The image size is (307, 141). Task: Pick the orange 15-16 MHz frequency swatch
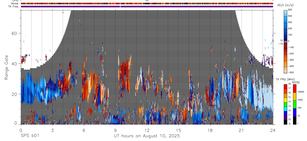coord(285,95)
